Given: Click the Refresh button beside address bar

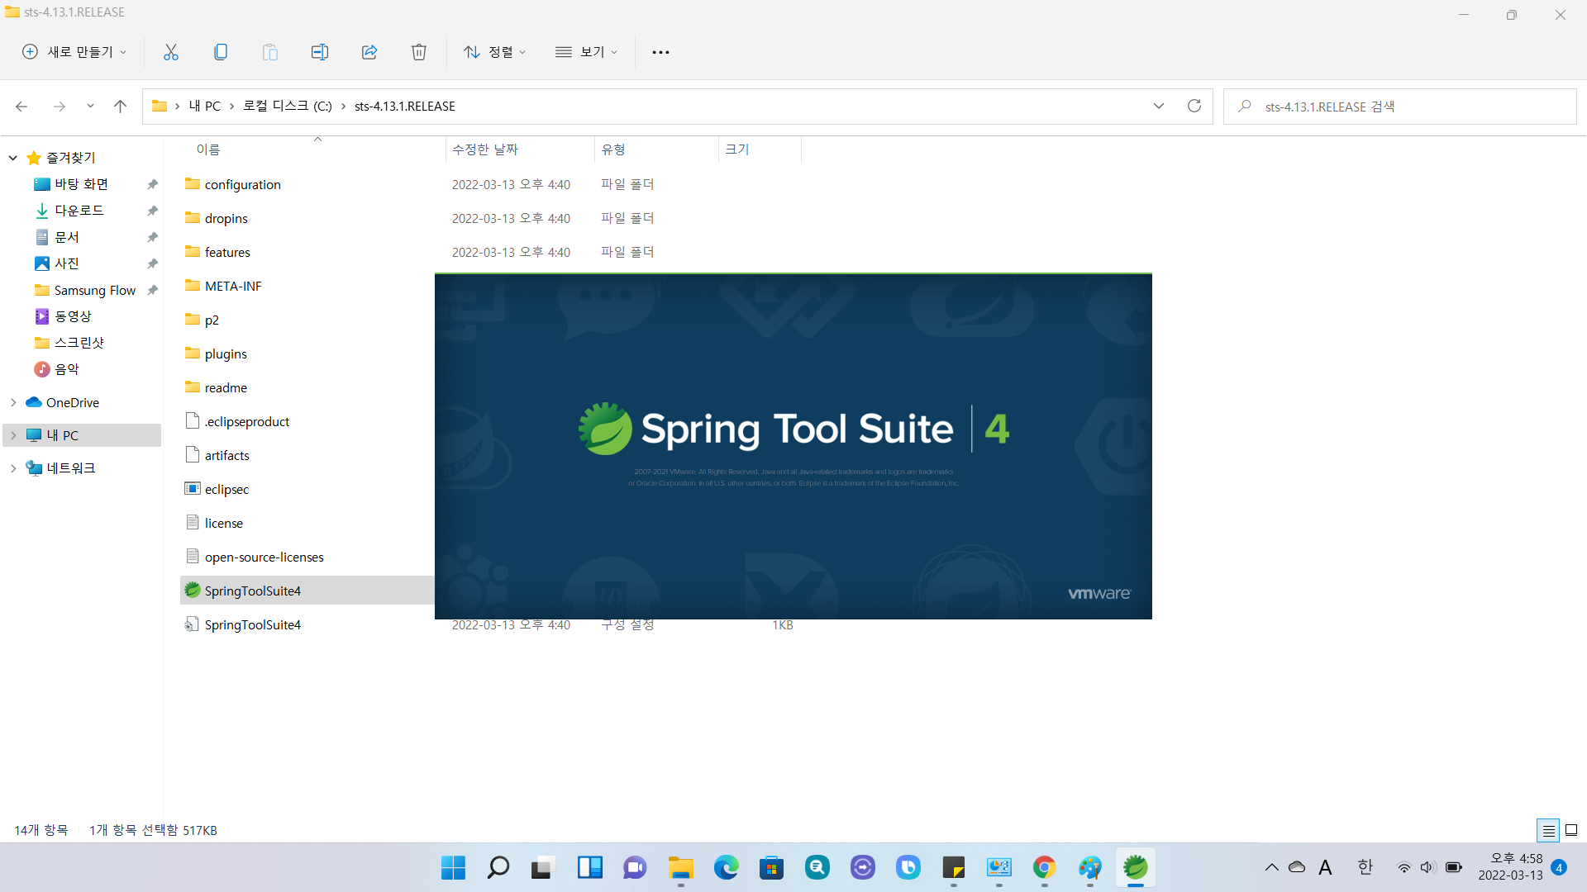Looking at the screenshot, I should point(1194,106).
